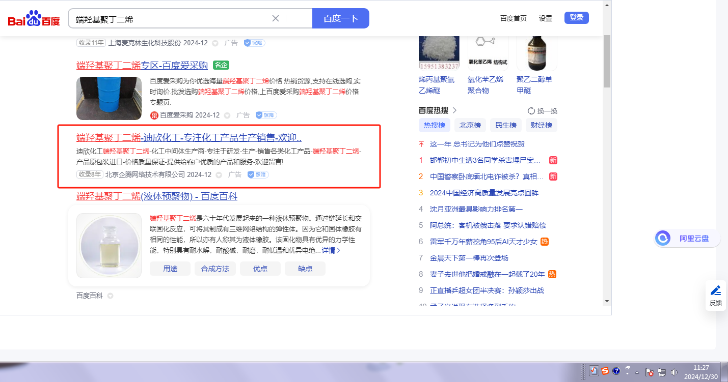Image resolution: width=728 pixels, height=382 pixels.
Task: Click the brown reagent bottle thumbnail
Action: click(537, 53)
